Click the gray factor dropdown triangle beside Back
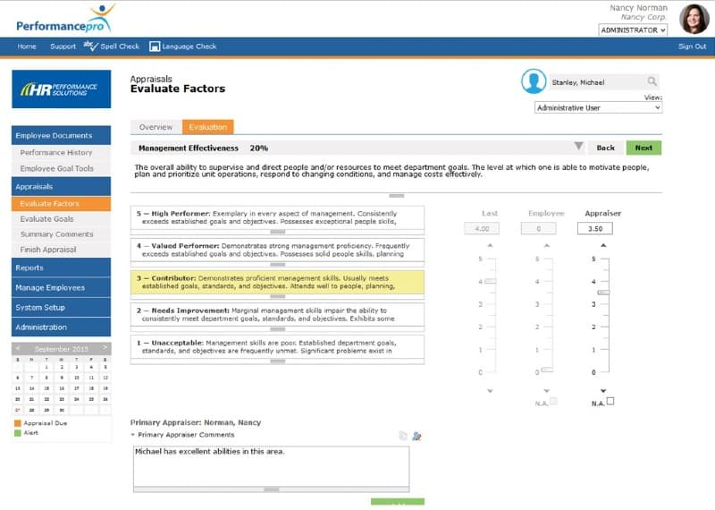The width and height of the screenshot is (715, 510). coord(578,147)
